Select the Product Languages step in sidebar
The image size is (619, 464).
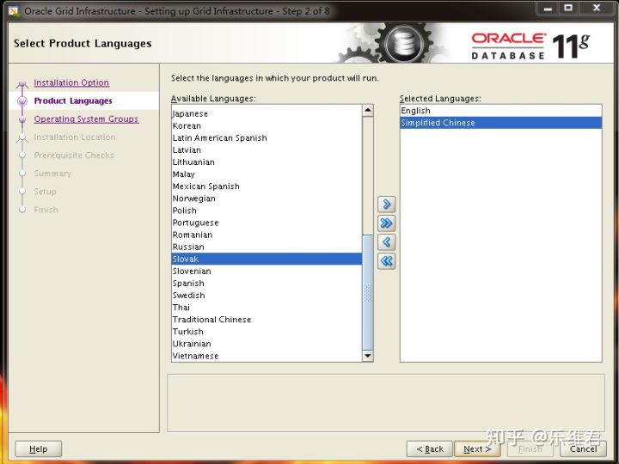point(73,101)
